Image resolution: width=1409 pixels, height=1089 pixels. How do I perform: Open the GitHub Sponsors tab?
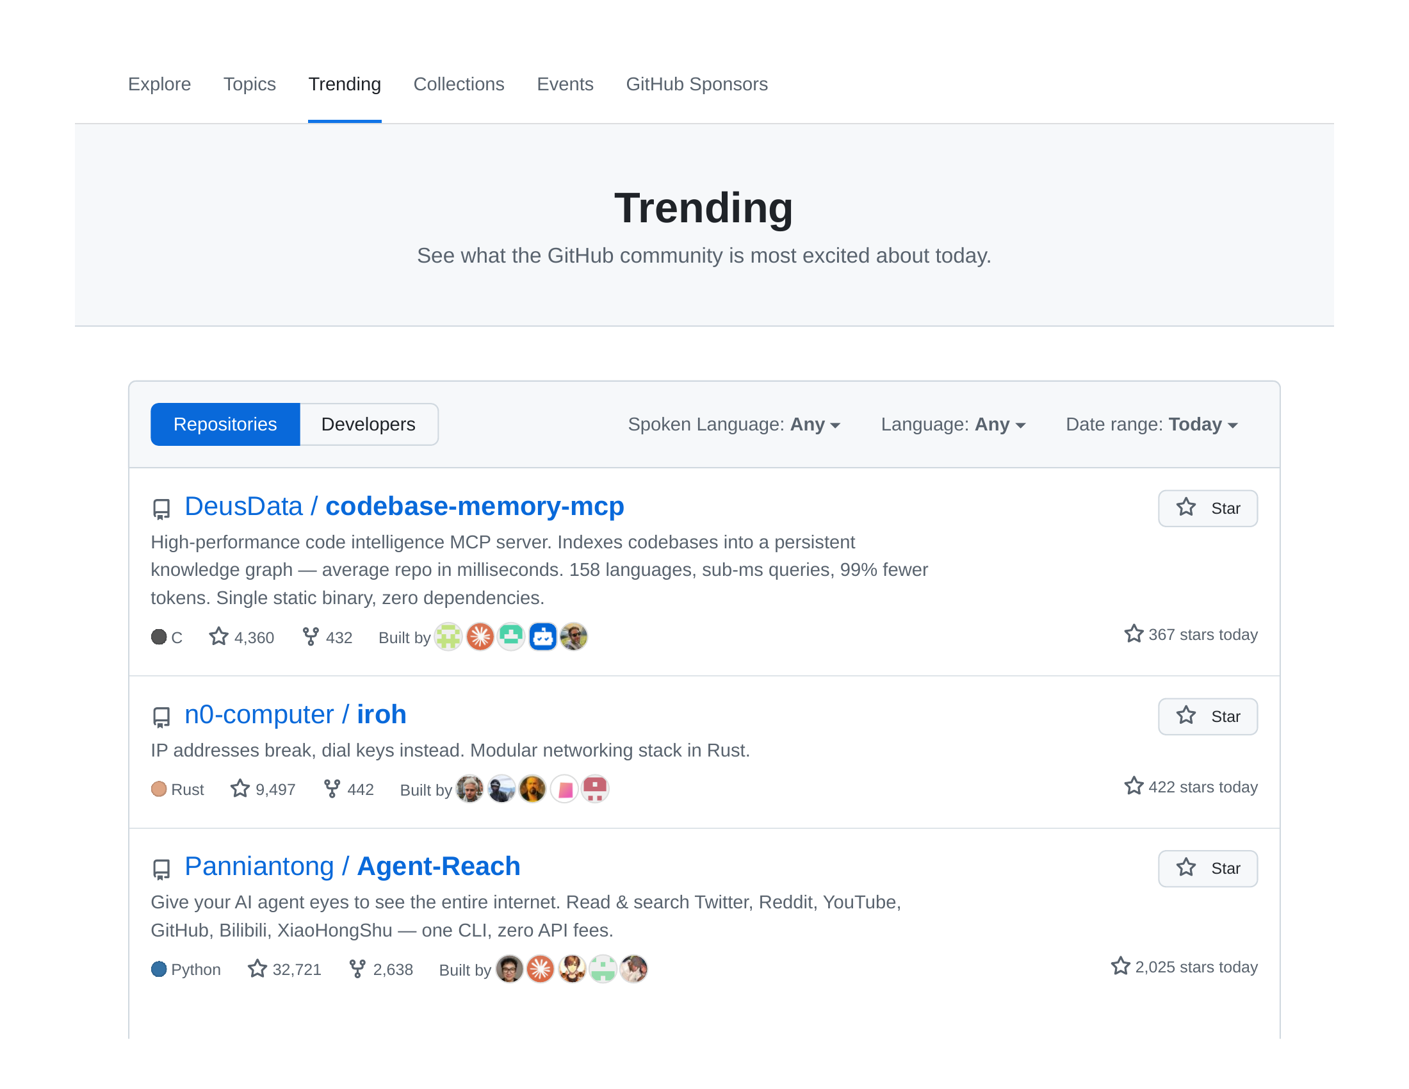click(697, 84)
